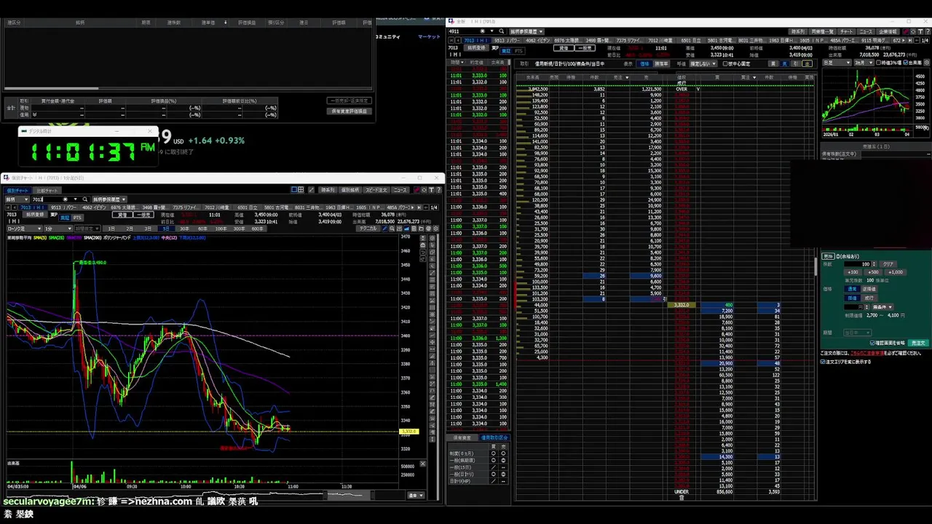Screen dimensions: 932x524
Task: Switch chart window to single-pane layout icon
Action: pyautogui.click(x=293, y=189)
